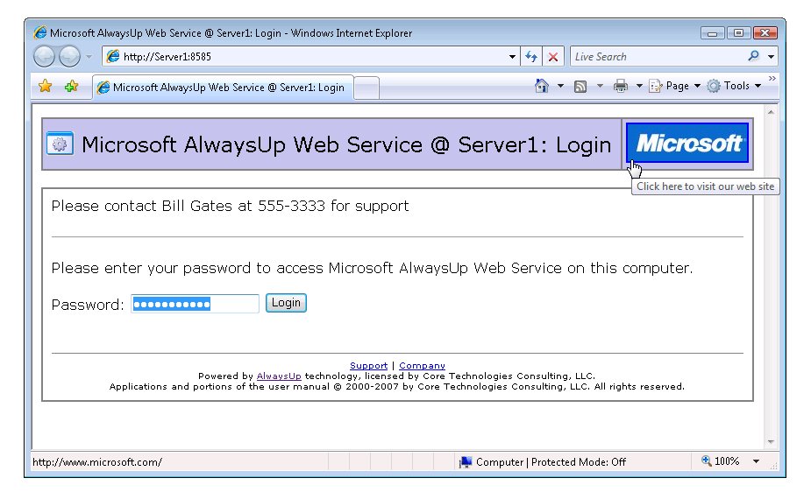Click Add to Favorites star-plus icon

(x=71, y=87)
